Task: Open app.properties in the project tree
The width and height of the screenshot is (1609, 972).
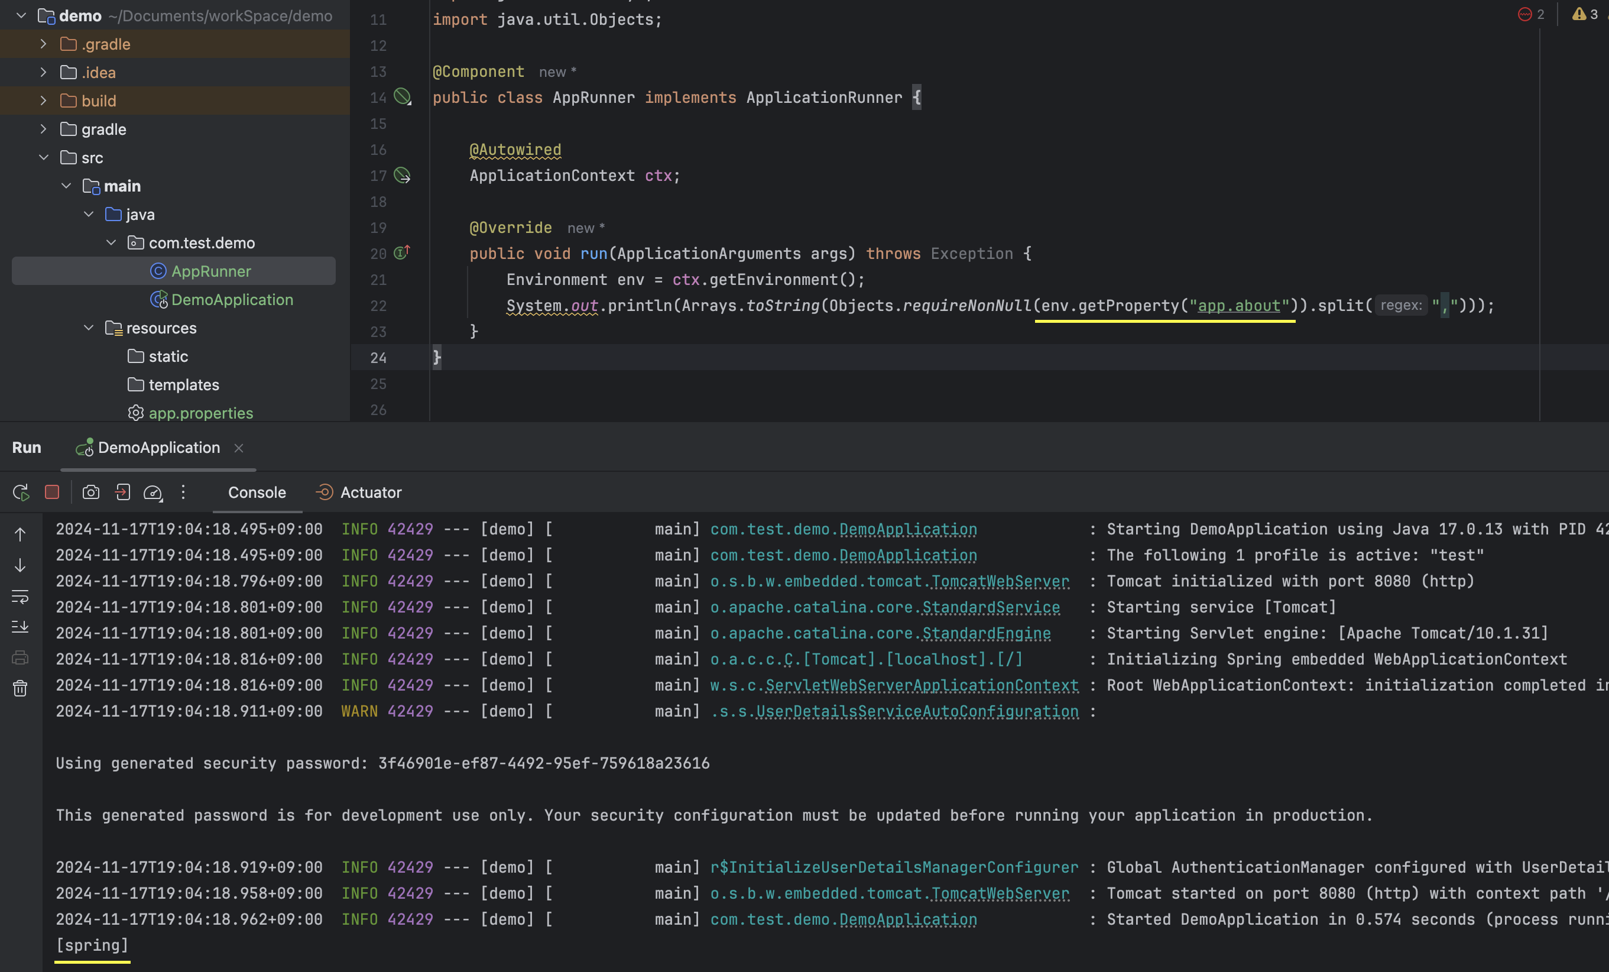Action: tap(200, 413)
